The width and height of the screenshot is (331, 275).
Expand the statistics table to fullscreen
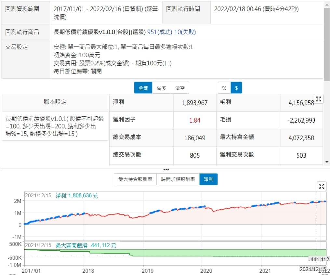(x=318, y=99)
